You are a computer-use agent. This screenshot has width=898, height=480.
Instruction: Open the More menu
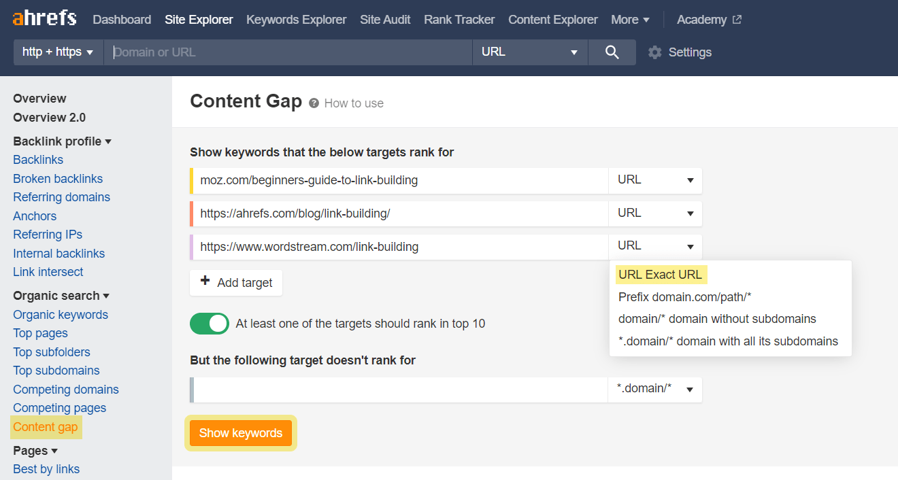click(629, 19)
